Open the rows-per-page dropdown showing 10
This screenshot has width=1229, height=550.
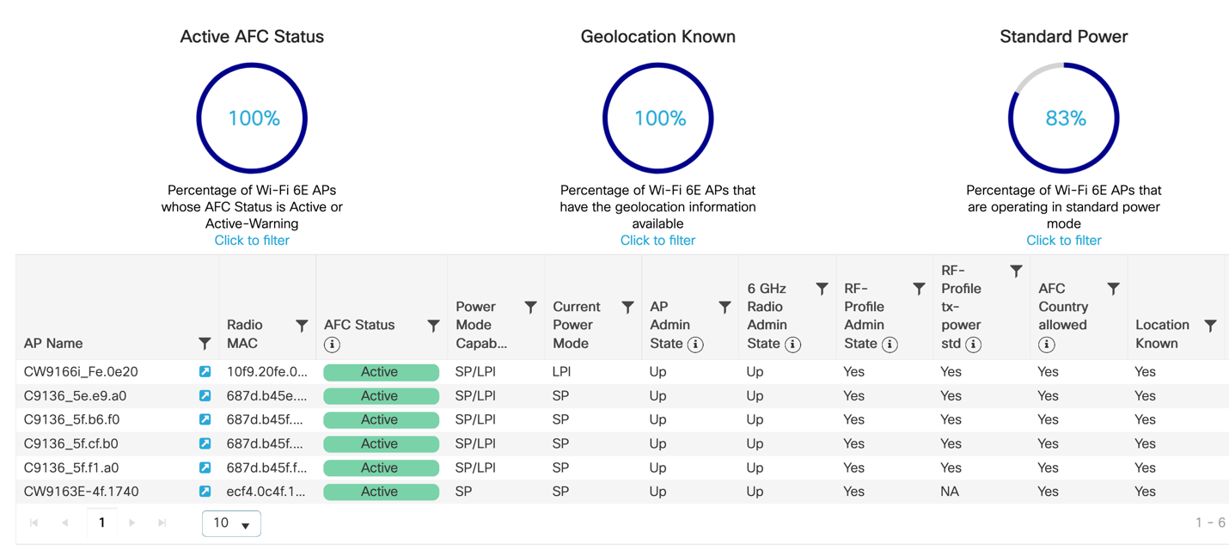231,523
